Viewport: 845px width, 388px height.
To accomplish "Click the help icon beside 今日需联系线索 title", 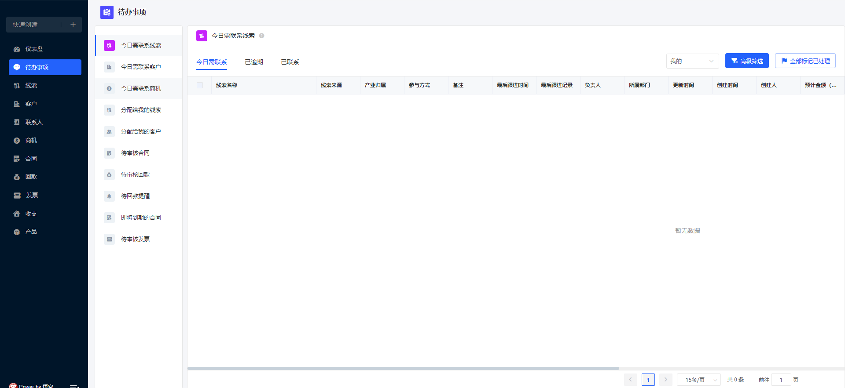I will tap(261, 36).
